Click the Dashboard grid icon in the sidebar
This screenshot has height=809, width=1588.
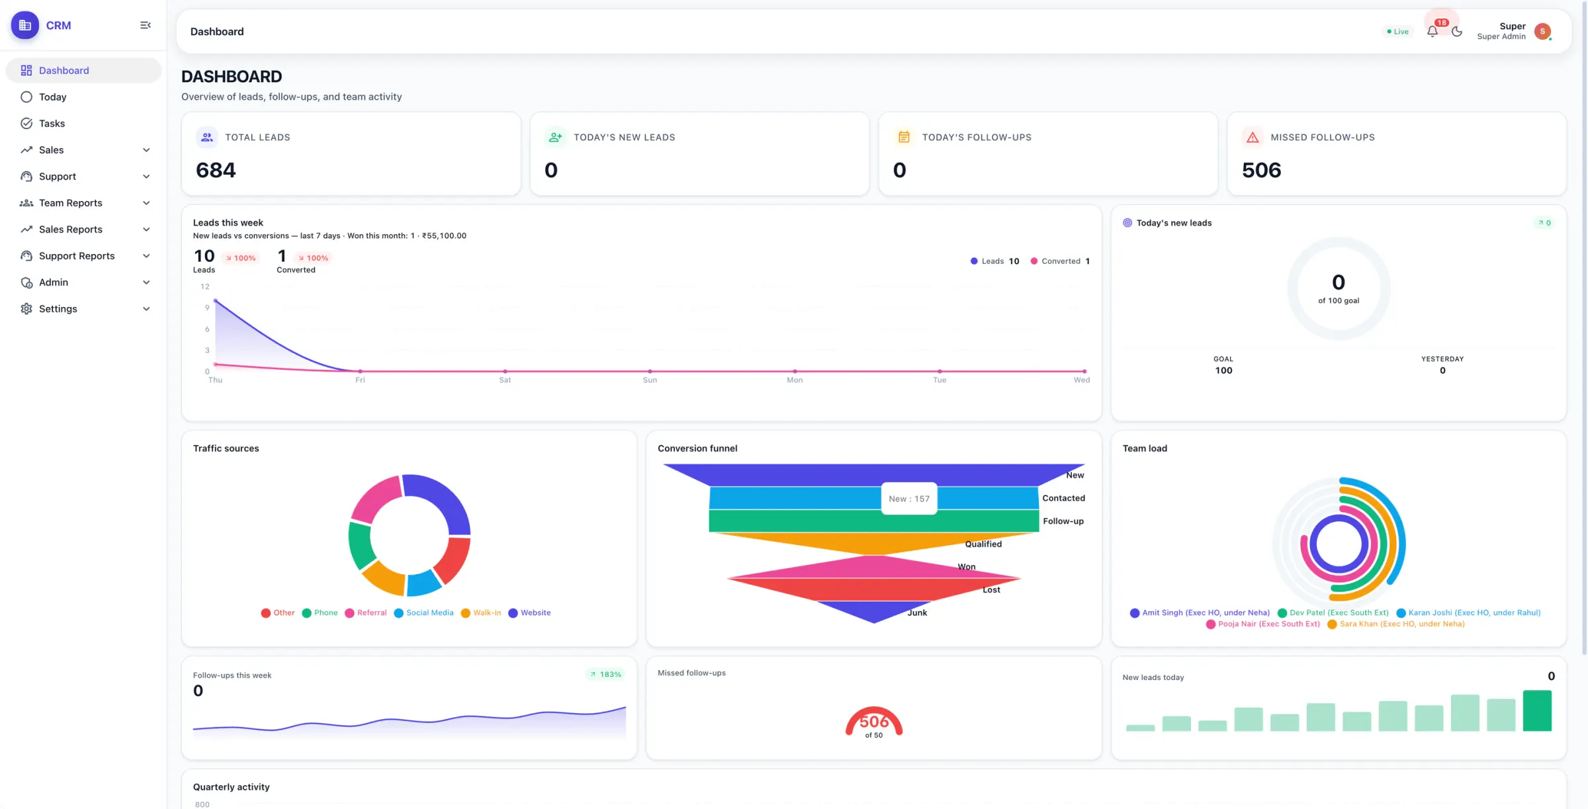click(x=26, y=70)
